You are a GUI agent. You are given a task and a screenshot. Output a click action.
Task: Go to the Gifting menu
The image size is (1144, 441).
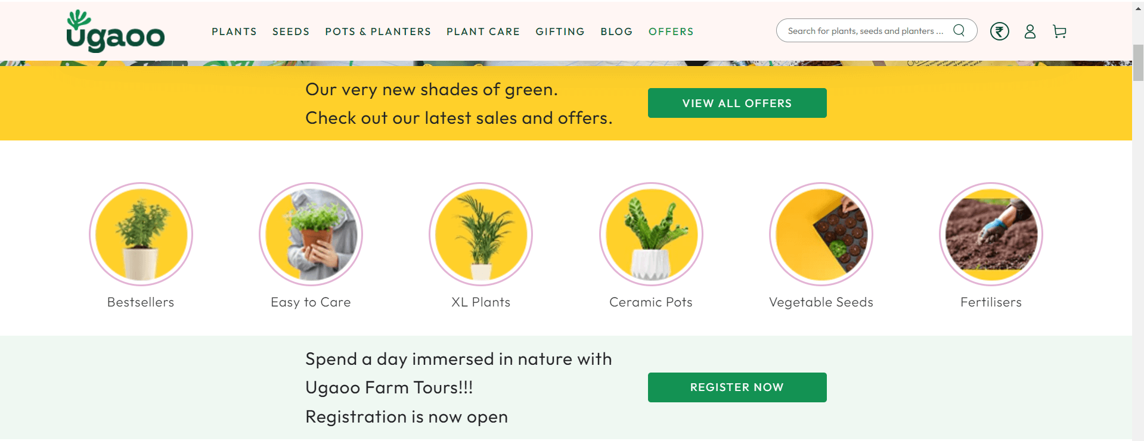coord(560,32)
